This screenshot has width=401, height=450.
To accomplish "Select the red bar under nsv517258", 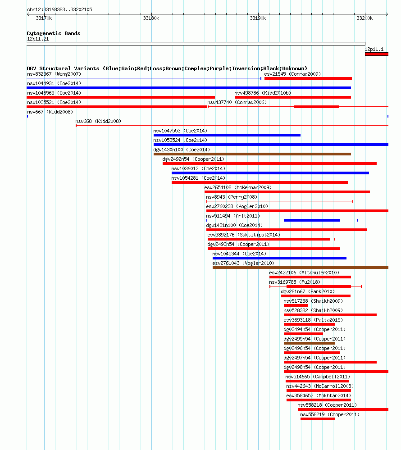I will pyautogui.click(x=296, y=306).
